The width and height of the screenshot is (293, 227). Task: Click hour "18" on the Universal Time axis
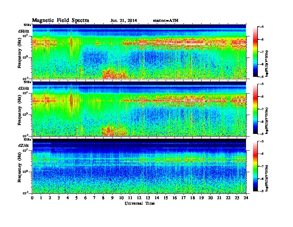click(x=192, y=198)
